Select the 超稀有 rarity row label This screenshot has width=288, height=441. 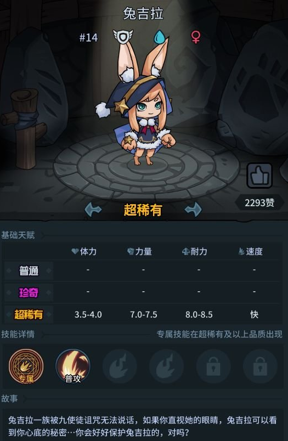29,314
